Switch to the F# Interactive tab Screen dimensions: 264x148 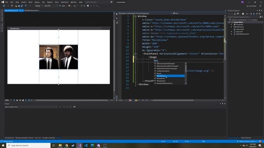[x=9, y=138]
